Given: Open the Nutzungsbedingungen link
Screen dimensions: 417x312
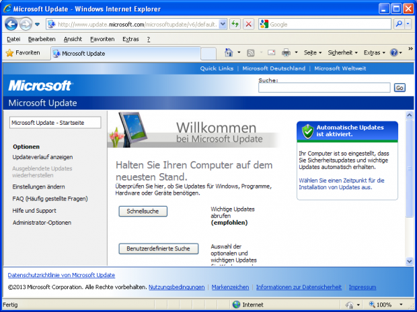Looking at the screenshot, I should click(x=177, y=287).
